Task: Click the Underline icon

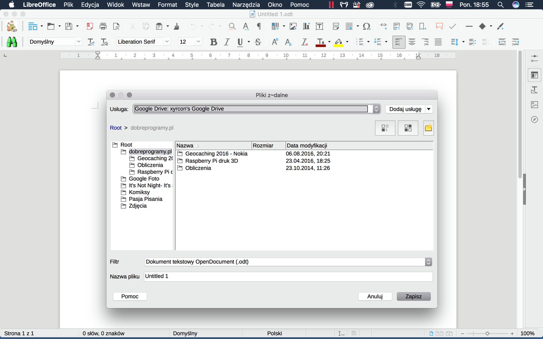Action: (240, 42)
